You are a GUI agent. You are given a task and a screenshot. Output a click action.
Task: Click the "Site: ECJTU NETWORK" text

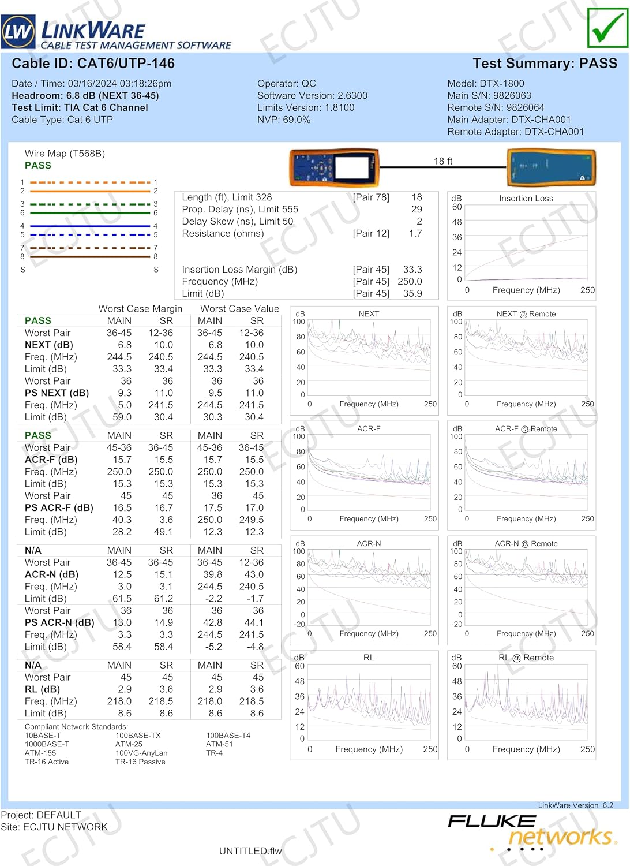tap(54, 827)
